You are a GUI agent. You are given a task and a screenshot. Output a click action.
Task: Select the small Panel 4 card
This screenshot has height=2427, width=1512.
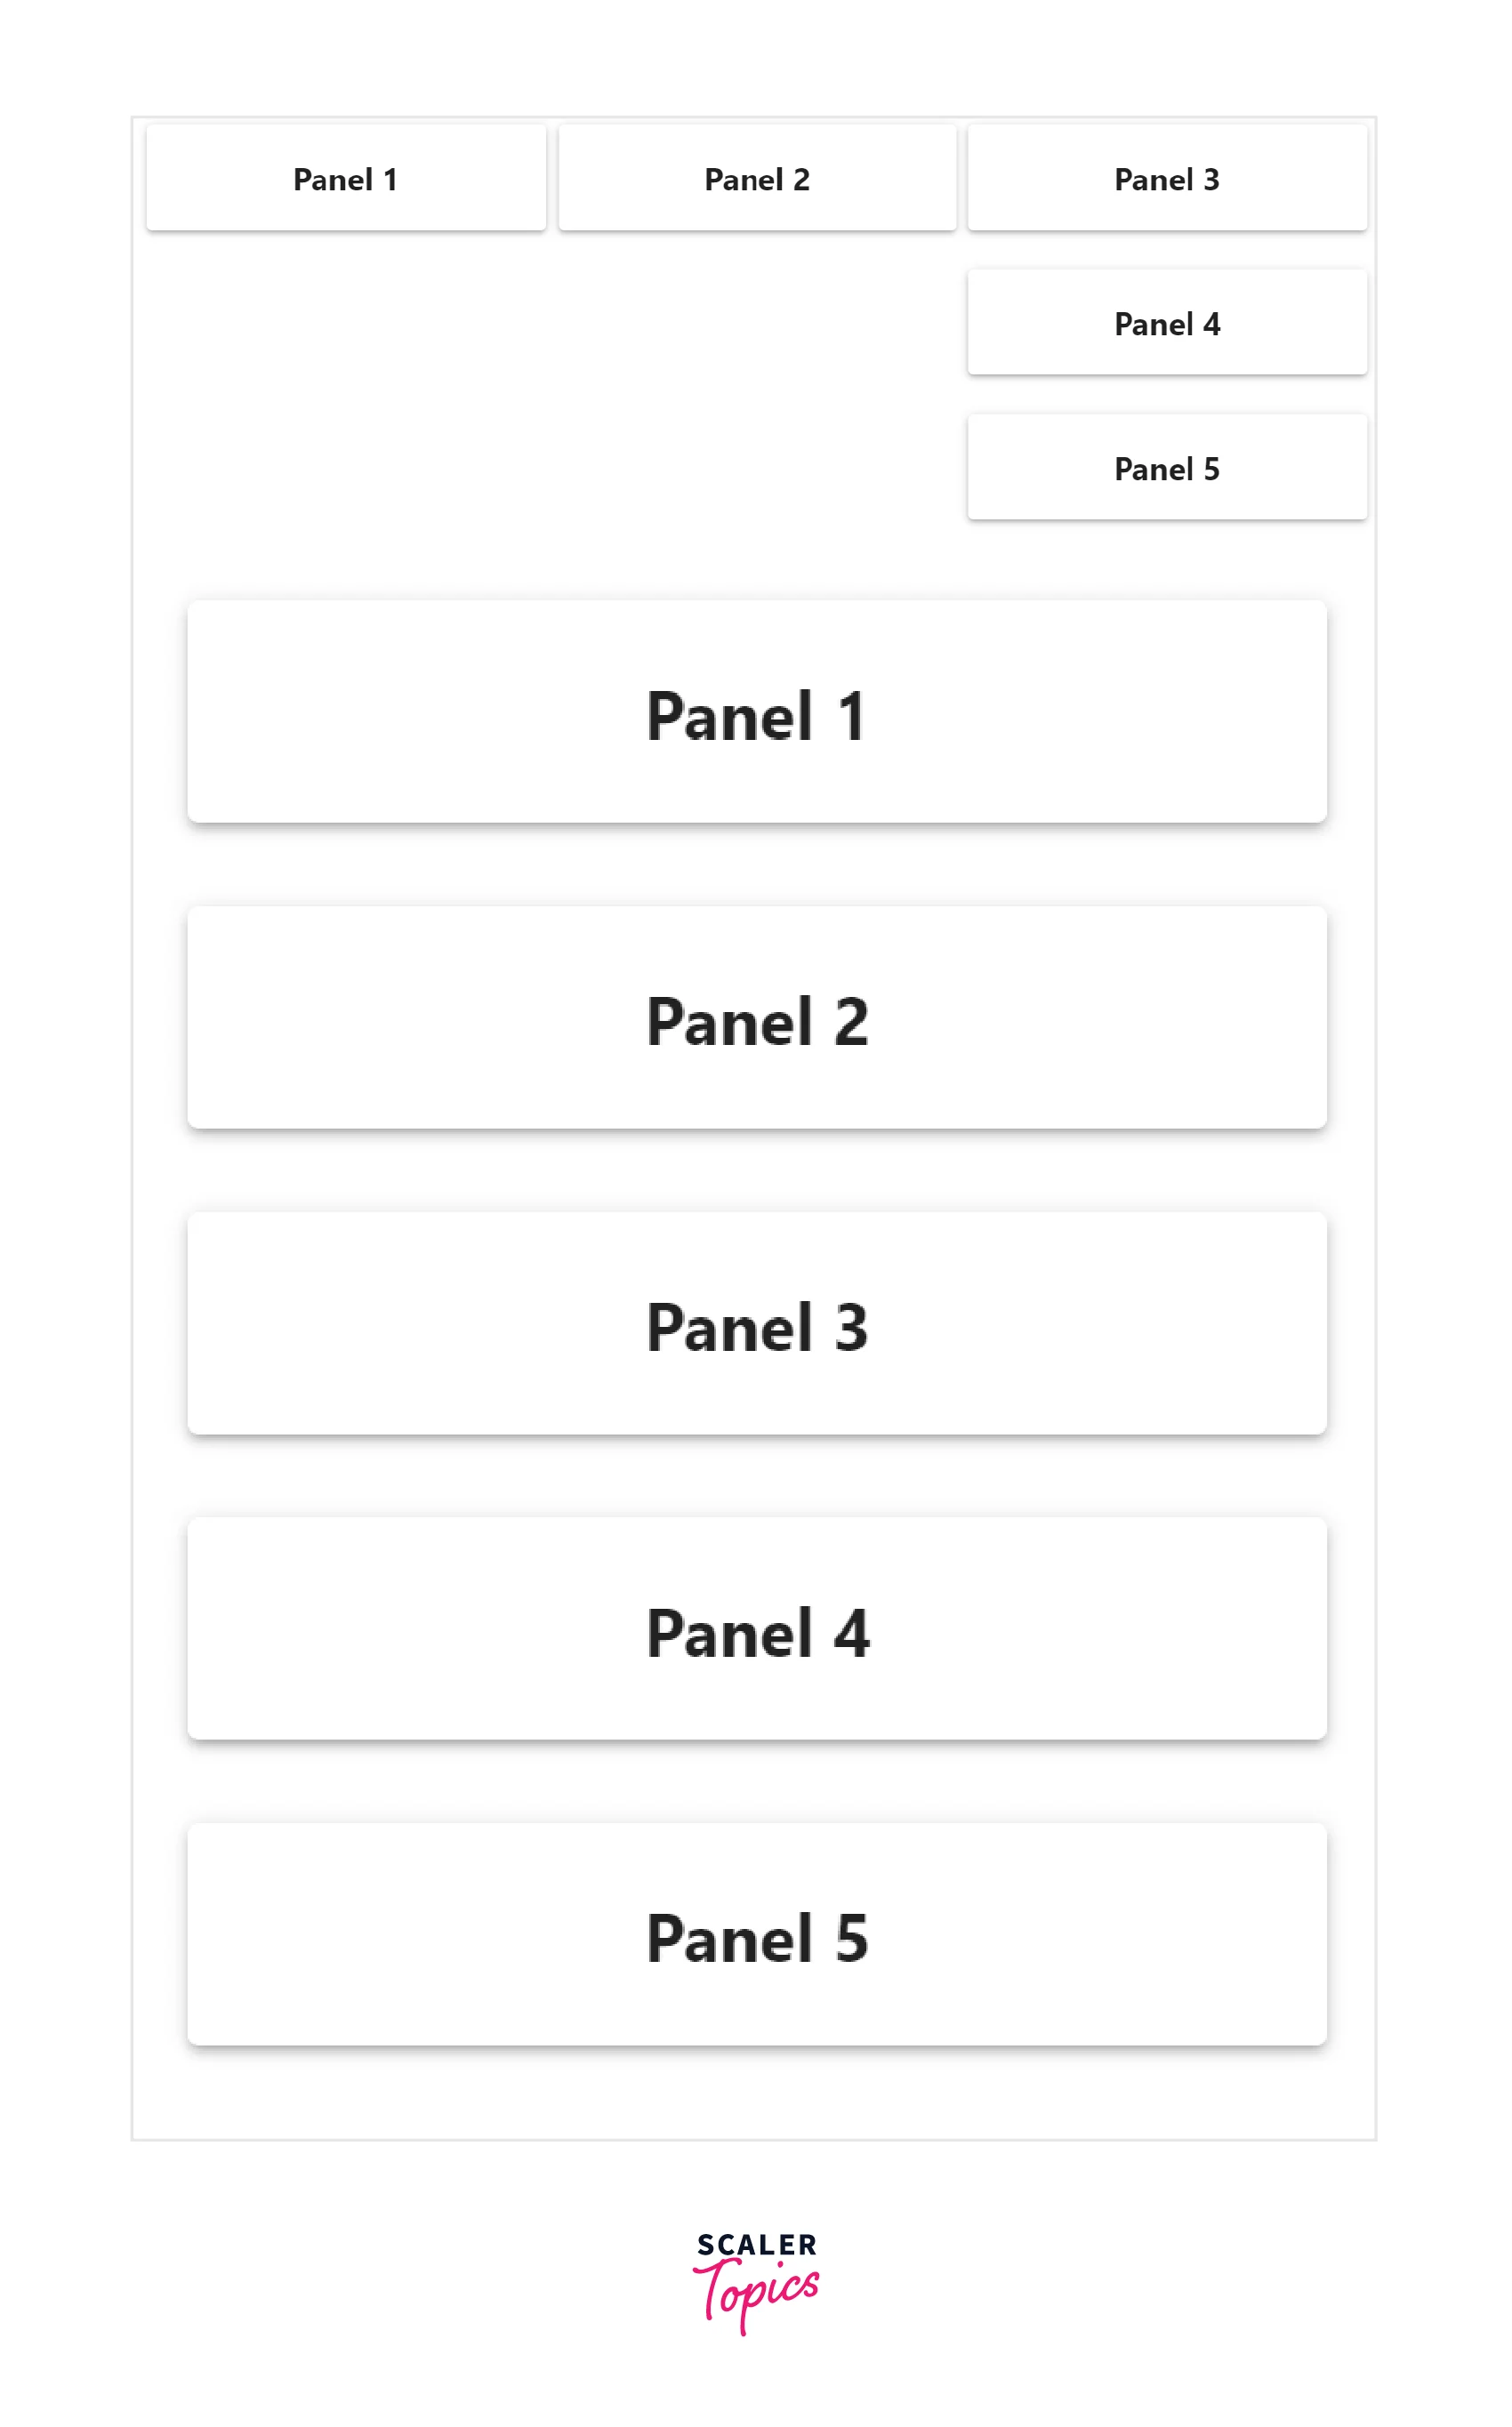tap(1167, 323)
